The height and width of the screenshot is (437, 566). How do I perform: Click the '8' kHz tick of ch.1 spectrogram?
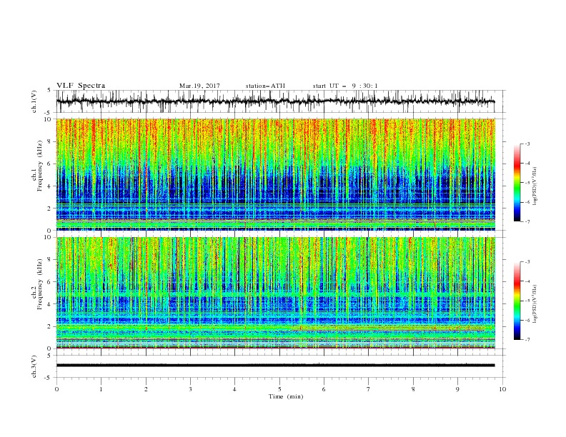[x=50, y=141]
